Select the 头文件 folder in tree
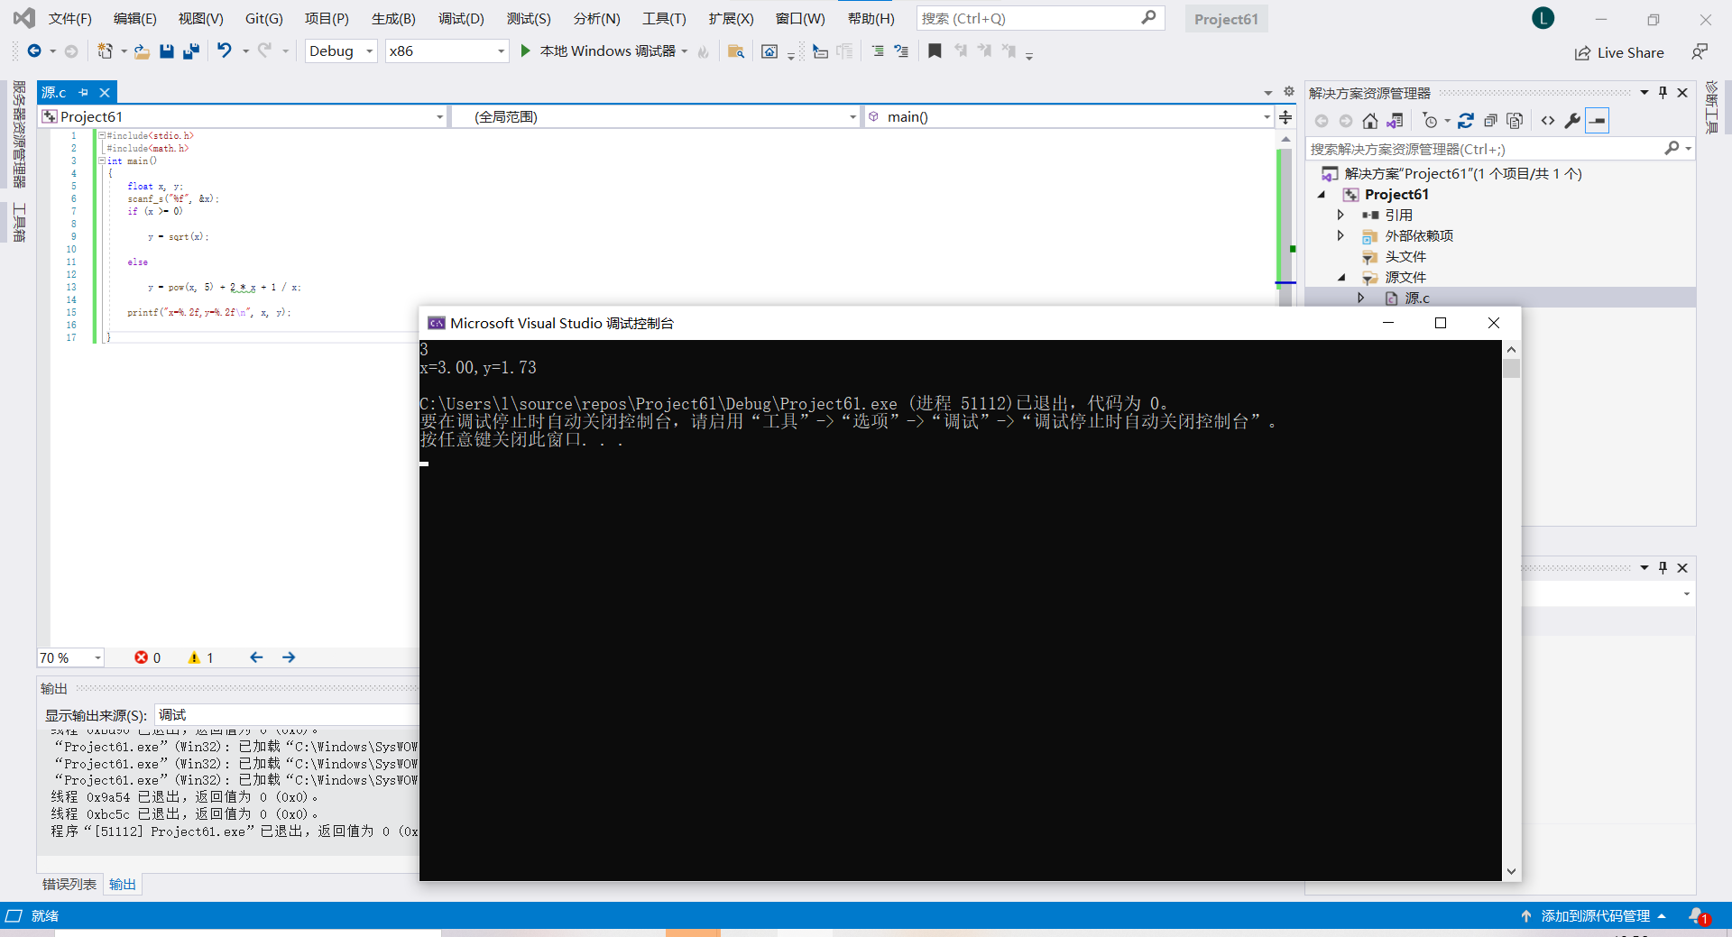Image resolution: width=1732 pixels, height=937 pixels. (1405, 257)
